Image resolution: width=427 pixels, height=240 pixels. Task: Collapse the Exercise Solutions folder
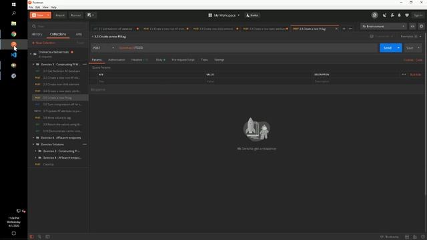(x=33, y=144)
